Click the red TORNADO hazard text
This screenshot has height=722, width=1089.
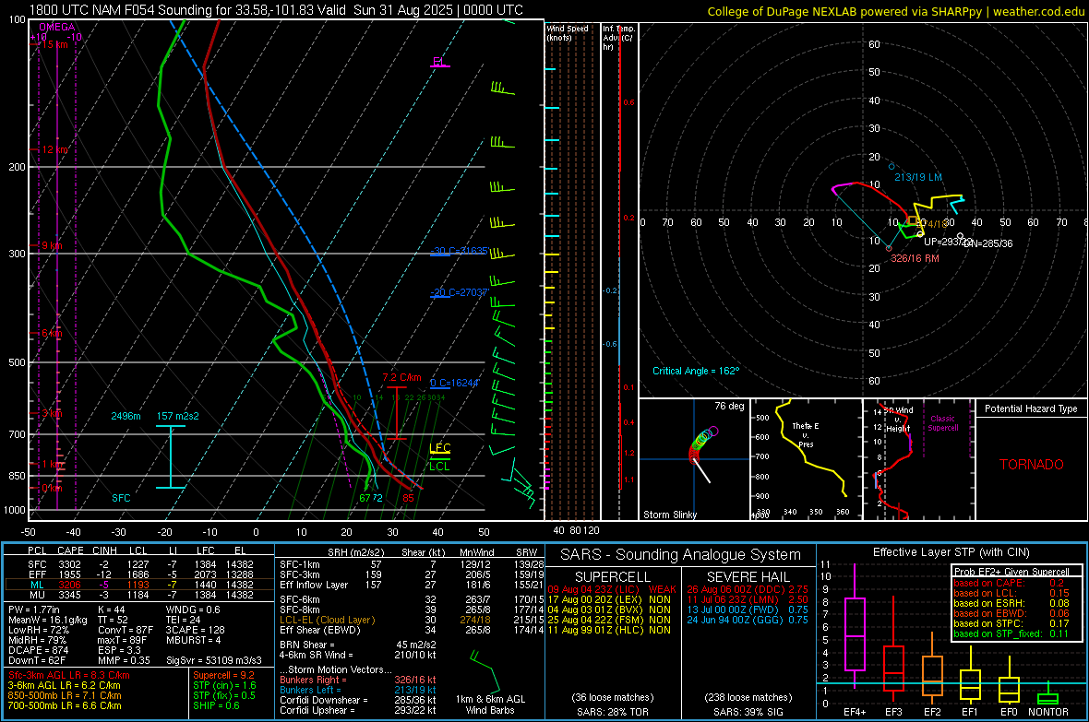click(1032, 465)
